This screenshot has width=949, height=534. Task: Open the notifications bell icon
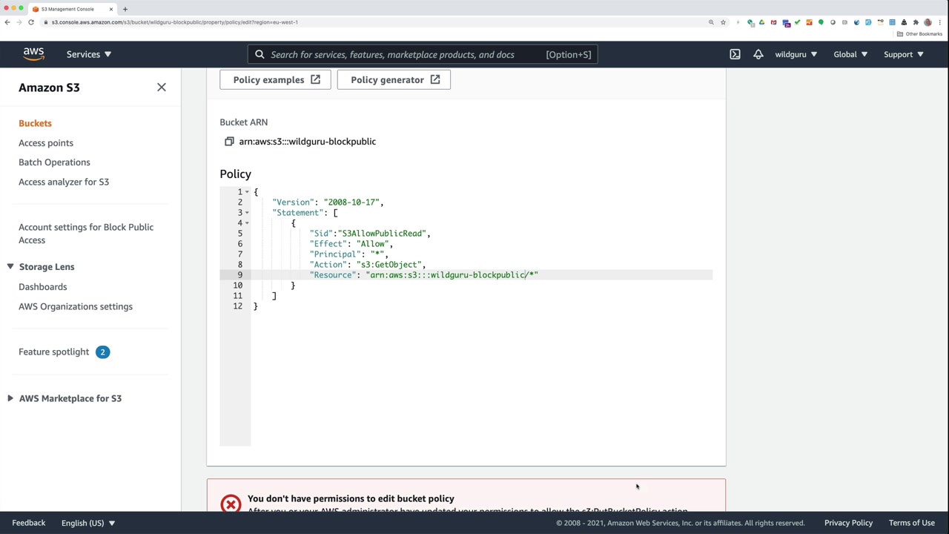(x=758, y=54)
